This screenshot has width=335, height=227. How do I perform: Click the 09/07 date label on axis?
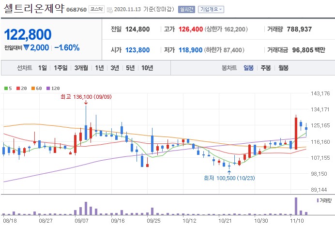click(x=81, y=221)
